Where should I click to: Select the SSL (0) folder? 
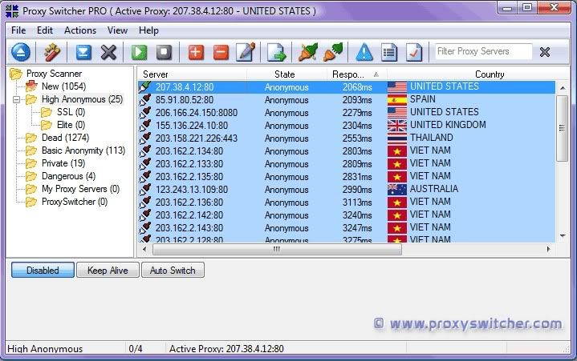pos(71,112)
